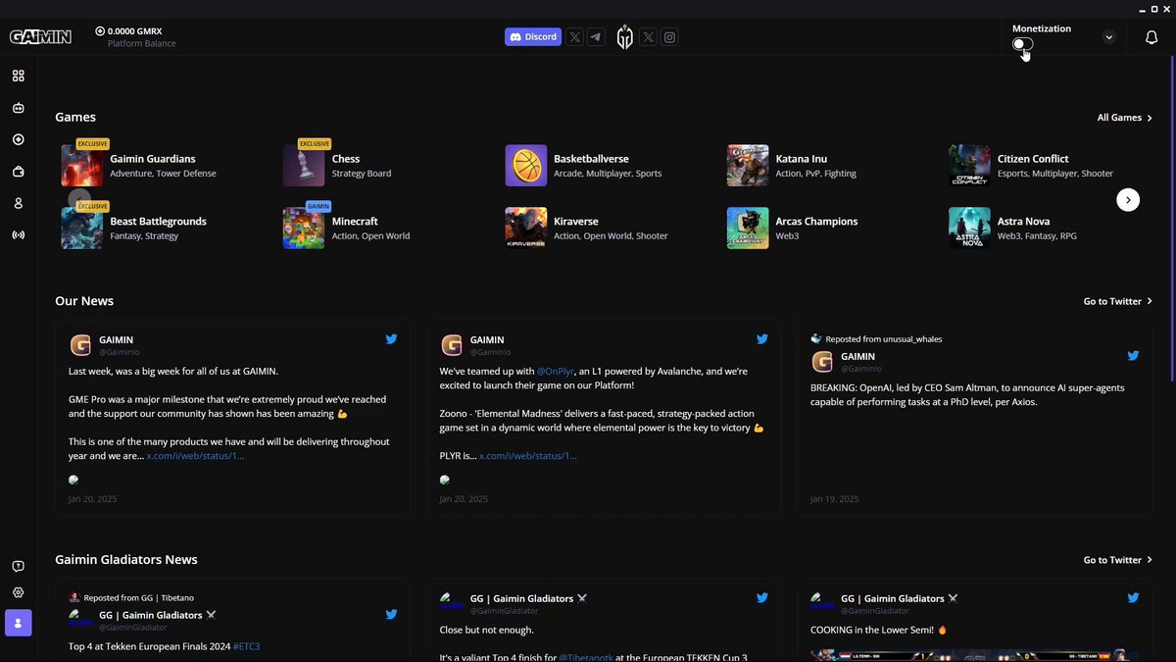Screen dimensions: 1176x662
Task: Open x.com link in 'Last week' news card
Action: [x=195, y=456]
